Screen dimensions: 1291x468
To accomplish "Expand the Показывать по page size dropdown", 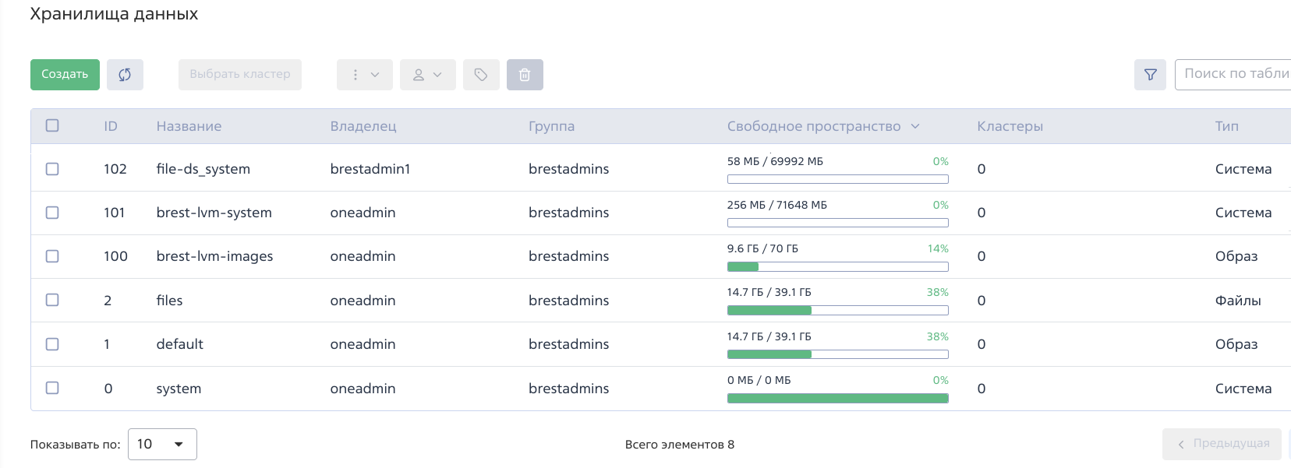I will point(162,444).
